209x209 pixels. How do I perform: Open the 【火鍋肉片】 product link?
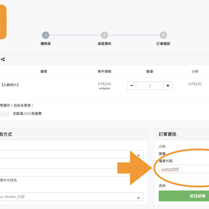pos(10,84)
